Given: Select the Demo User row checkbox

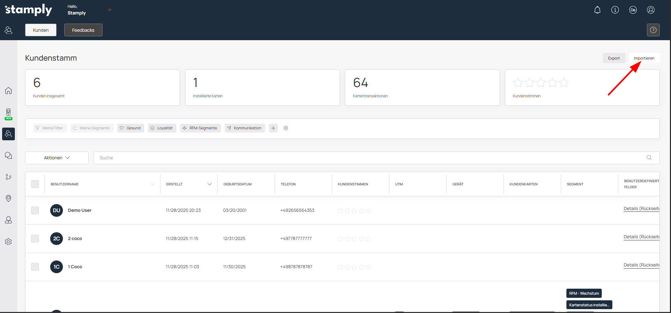Looking at the screenshot, I should [35, 210].
